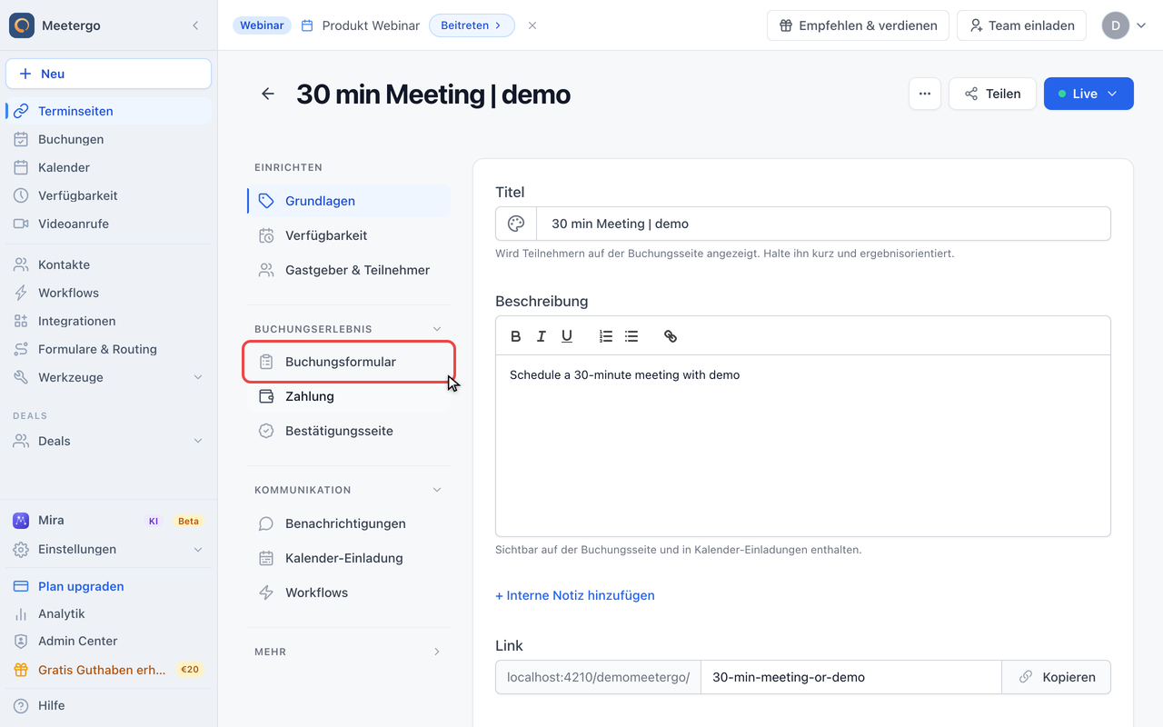Add an internal note via Interne Notiz hinzufügen
Viewport: 1163px width, 727px height.
pyautogui.click(x=575, y=595)
